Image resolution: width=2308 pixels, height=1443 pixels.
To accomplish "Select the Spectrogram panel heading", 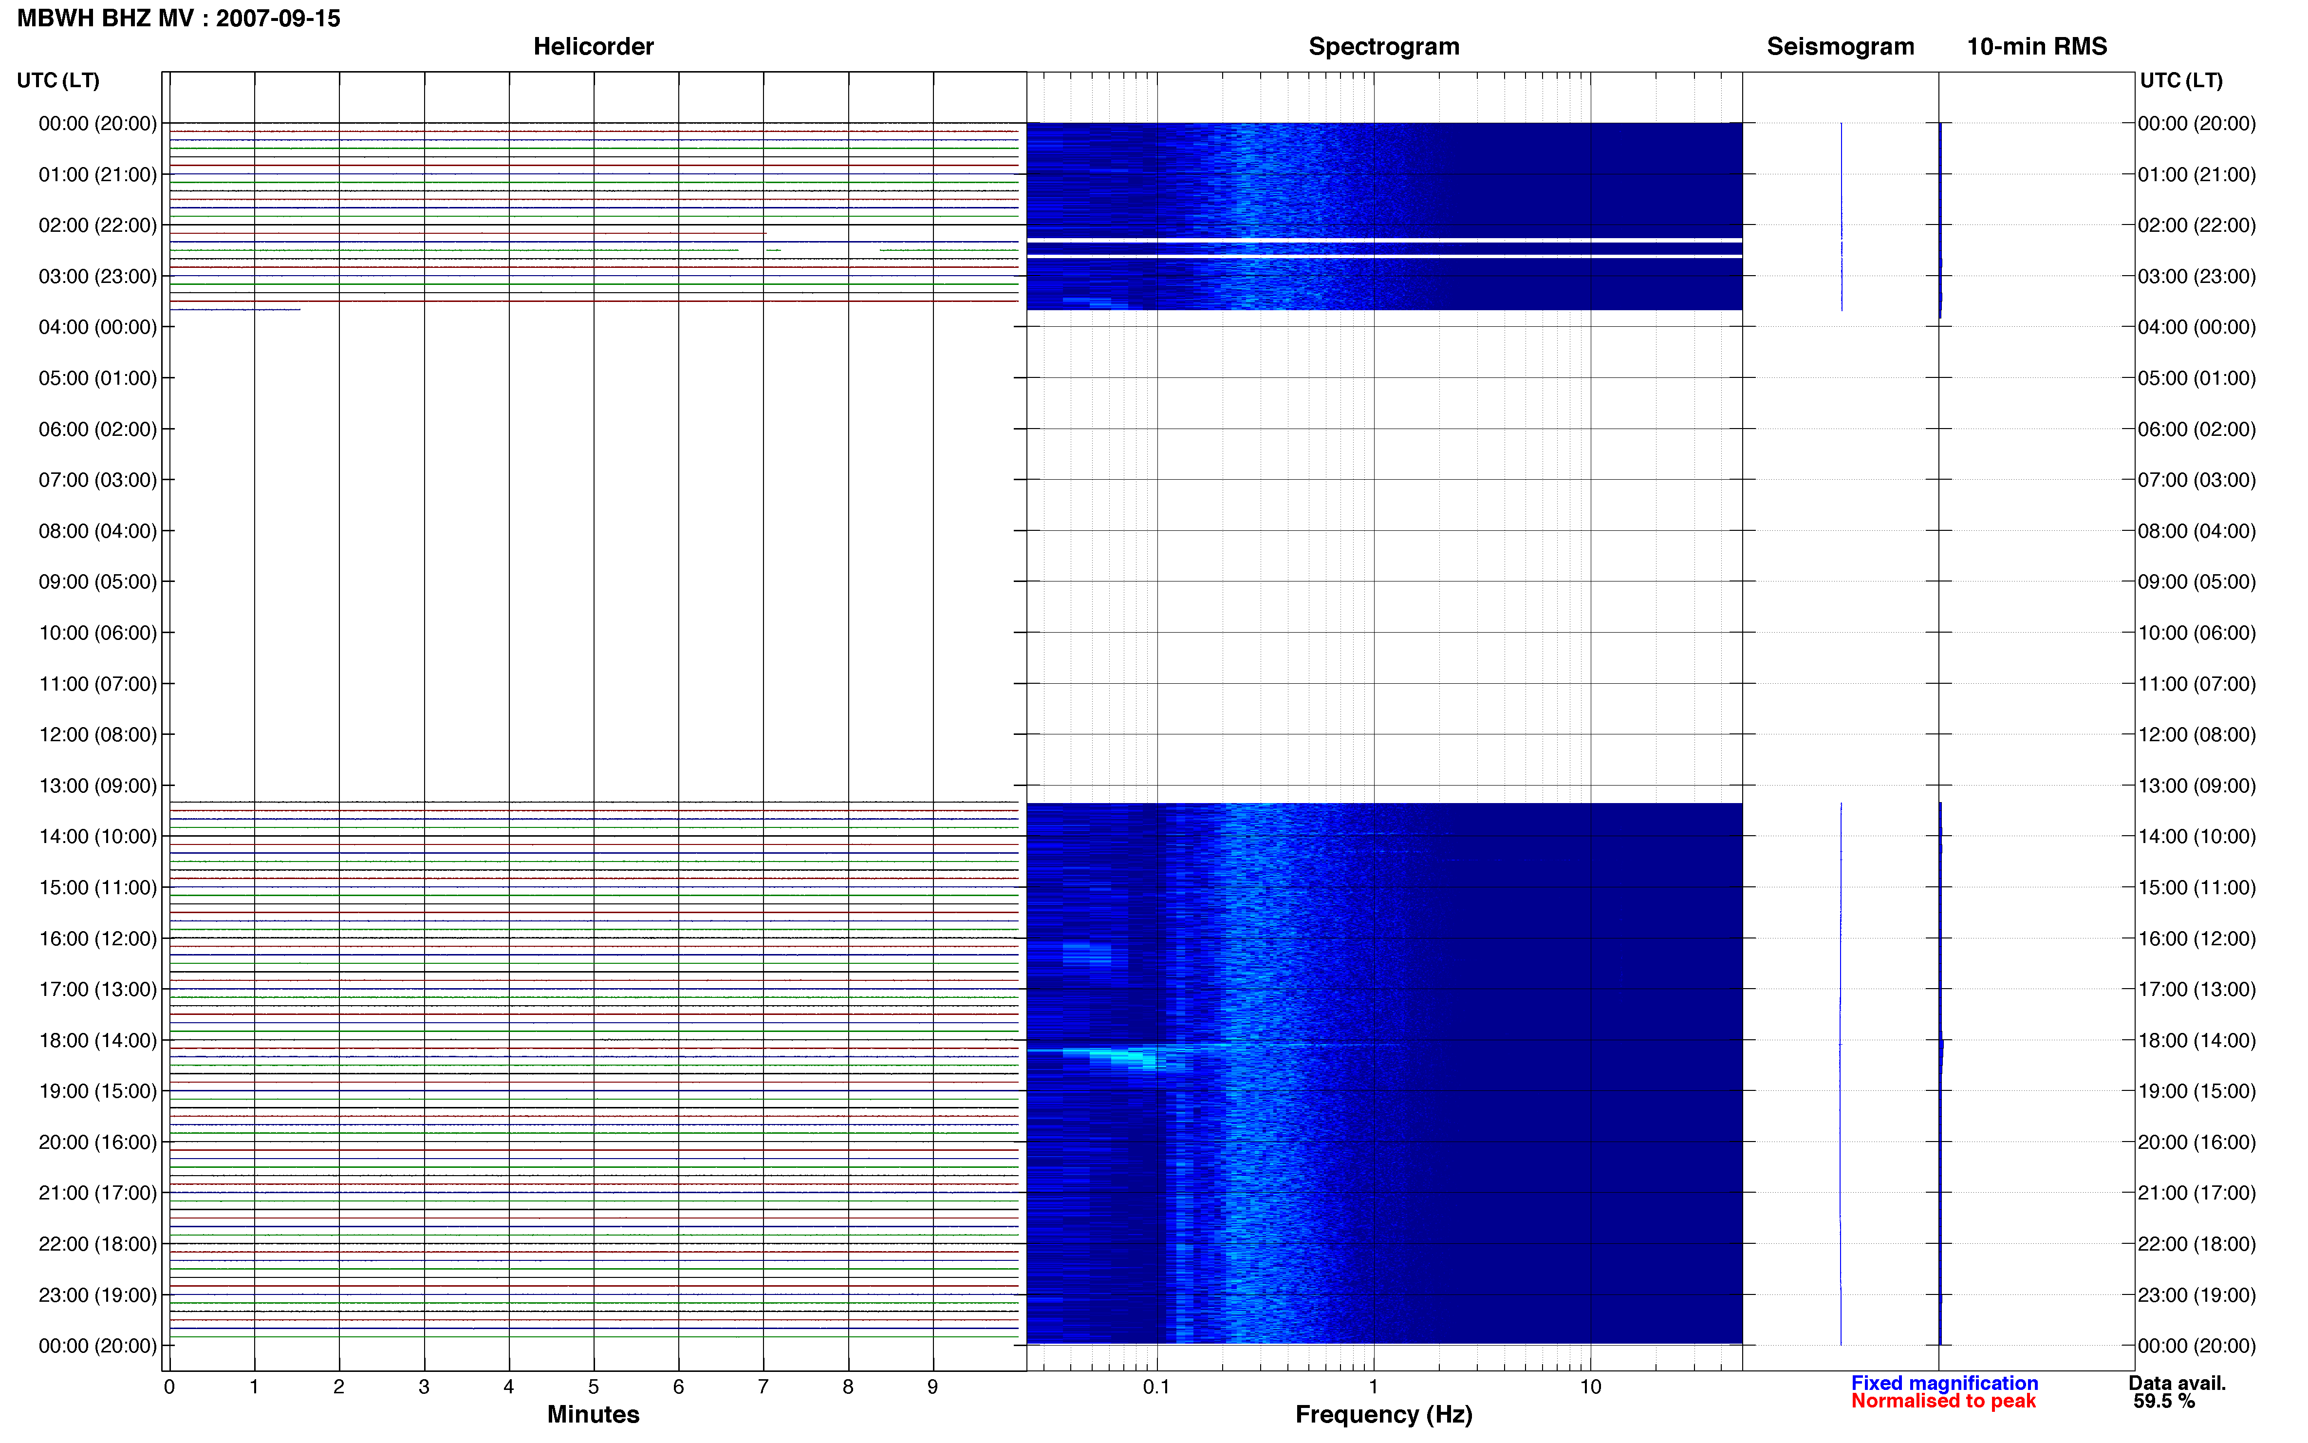I will click(x=1383, y=47).
